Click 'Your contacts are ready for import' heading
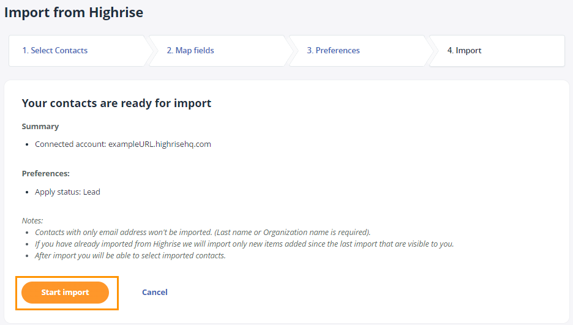 116,103
